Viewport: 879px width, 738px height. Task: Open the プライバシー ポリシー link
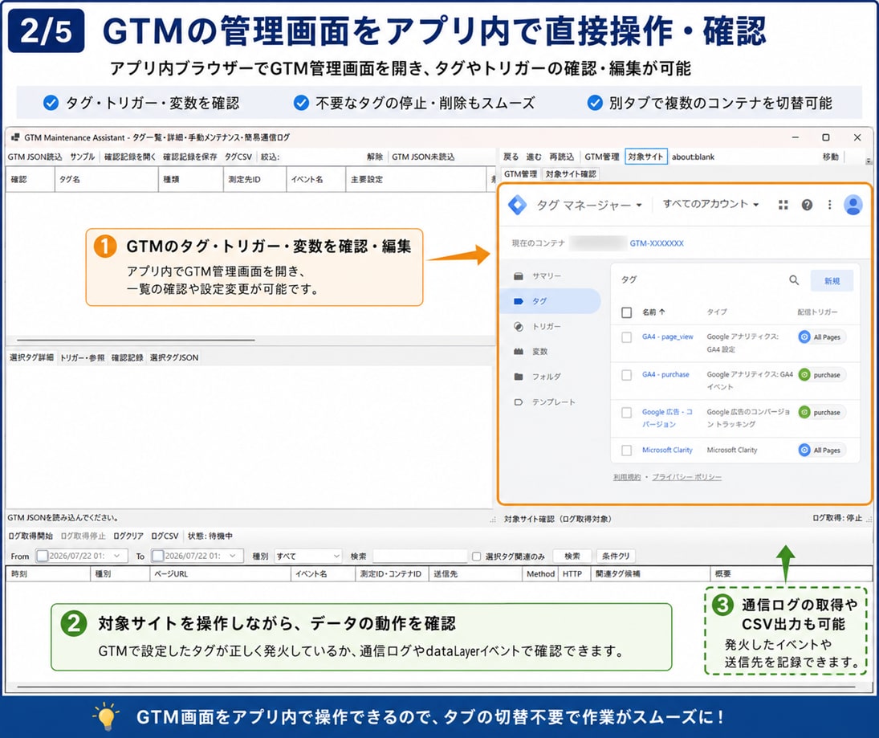point(686,477)
